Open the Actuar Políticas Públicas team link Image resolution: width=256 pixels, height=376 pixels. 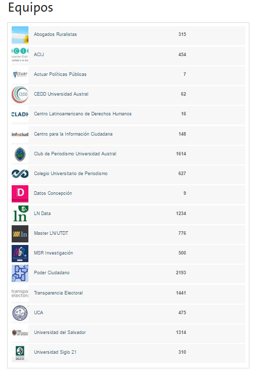(60, 74)
